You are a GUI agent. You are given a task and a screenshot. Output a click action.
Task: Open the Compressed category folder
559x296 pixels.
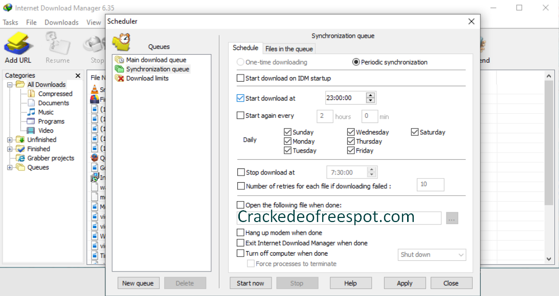tap(55, 93)
